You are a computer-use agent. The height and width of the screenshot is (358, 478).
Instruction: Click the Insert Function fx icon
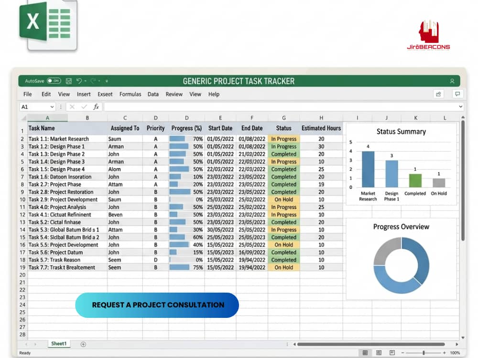[96, 107]
